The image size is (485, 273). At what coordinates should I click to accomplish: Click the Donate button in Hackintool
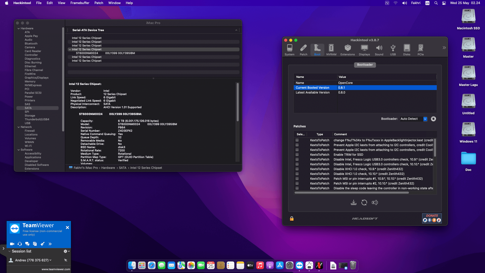tap(432, 218)
